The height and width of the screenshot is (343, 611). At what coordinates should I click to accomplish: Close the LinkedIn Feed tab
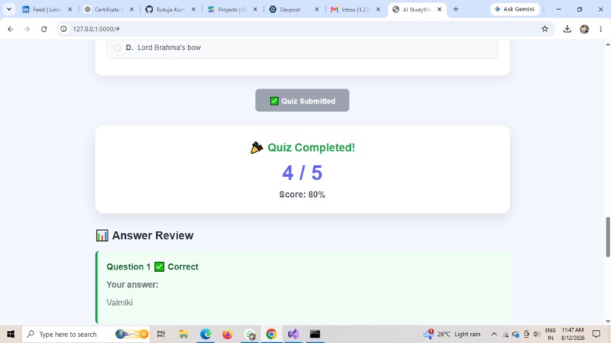[x=70, y=9]
